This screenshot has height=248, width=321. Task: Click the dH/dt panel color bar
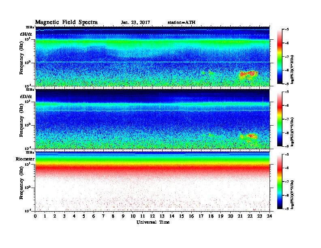pos(280,57)
